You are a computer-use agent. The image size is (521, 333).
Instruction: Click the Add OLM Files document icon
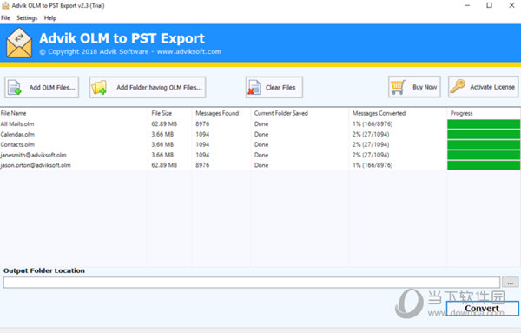14,88
